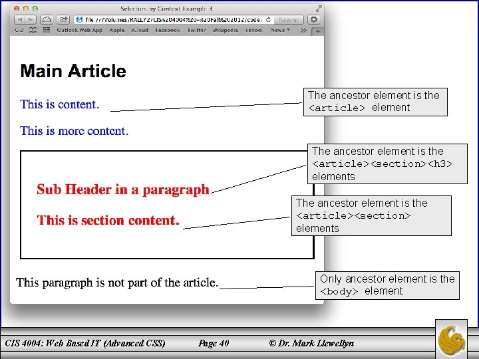Reload the page using the refresh icon
Image resolution: width=479 pixels, height=359 pixels.
tap(268, 19)
